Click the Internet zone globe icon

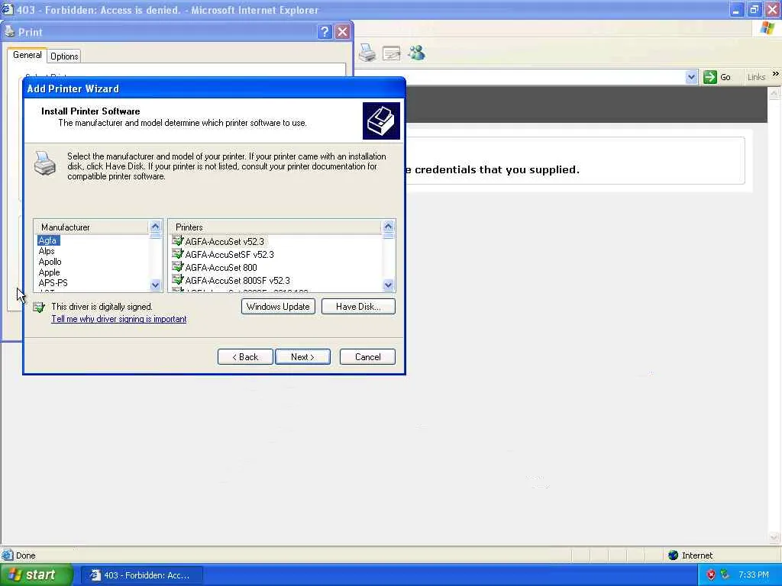674,555
